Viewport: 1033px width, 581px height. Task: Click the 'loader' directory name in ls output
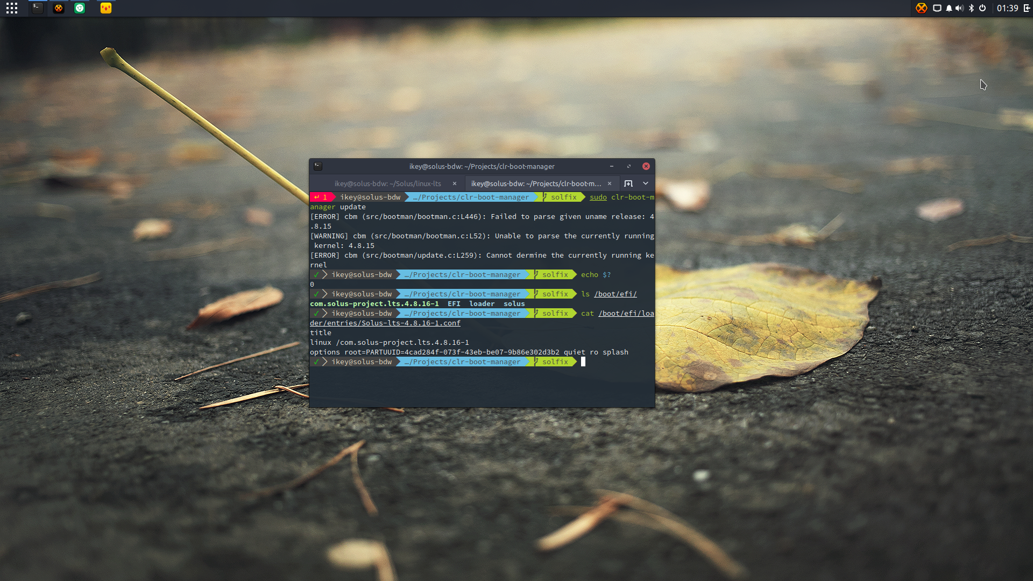tap(482, 304)
